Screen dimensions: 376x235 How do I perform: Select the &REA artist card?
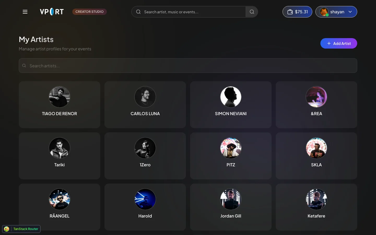click(316, 105)
